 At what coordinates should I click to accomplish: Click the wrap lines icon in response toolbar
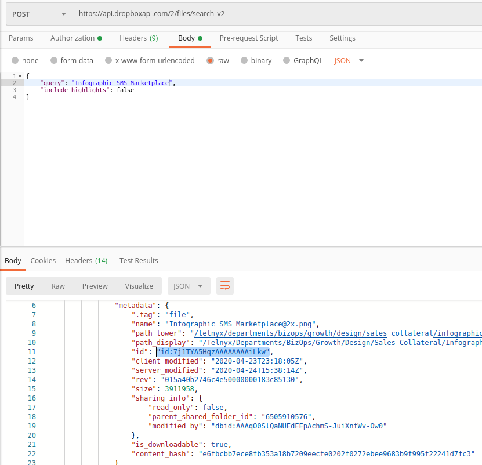tap(225, 286)
